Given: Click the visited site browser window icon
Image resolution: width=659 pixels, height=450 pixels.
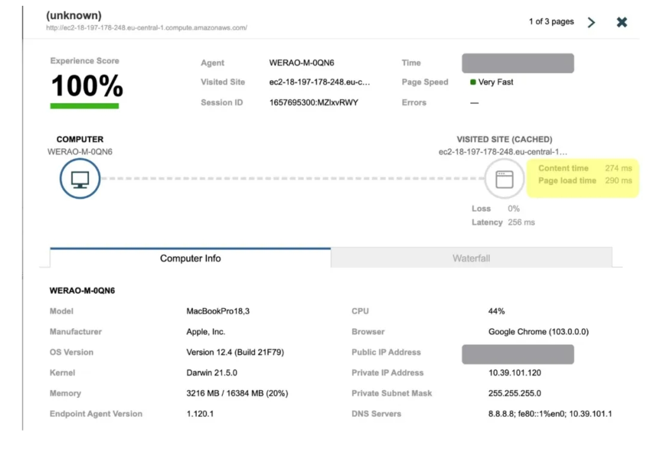Looking at the screenshot, I should pyautogui.click(x=504, y=179).
